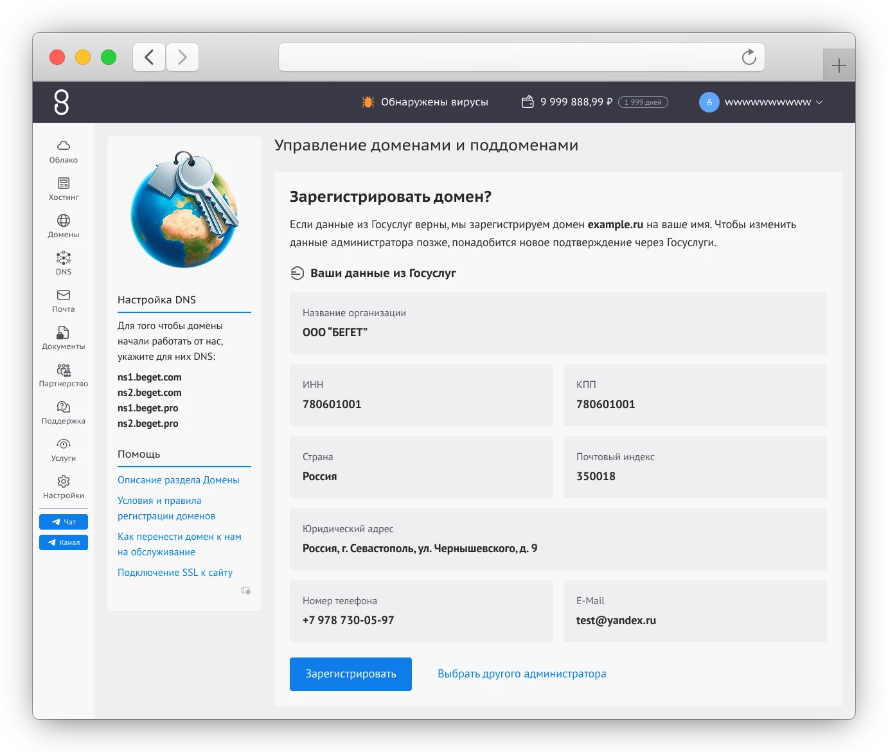The image size is (888, 752).
Task: Open the Хостинг section in sidebar
Action: (64, 189)
